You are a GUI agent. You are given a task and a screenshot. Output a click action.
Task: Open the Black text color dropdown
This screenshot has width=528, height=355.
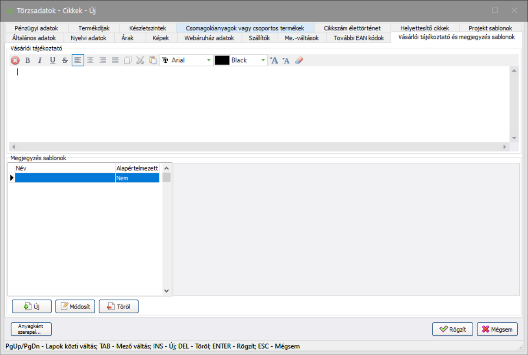(263, 61)
